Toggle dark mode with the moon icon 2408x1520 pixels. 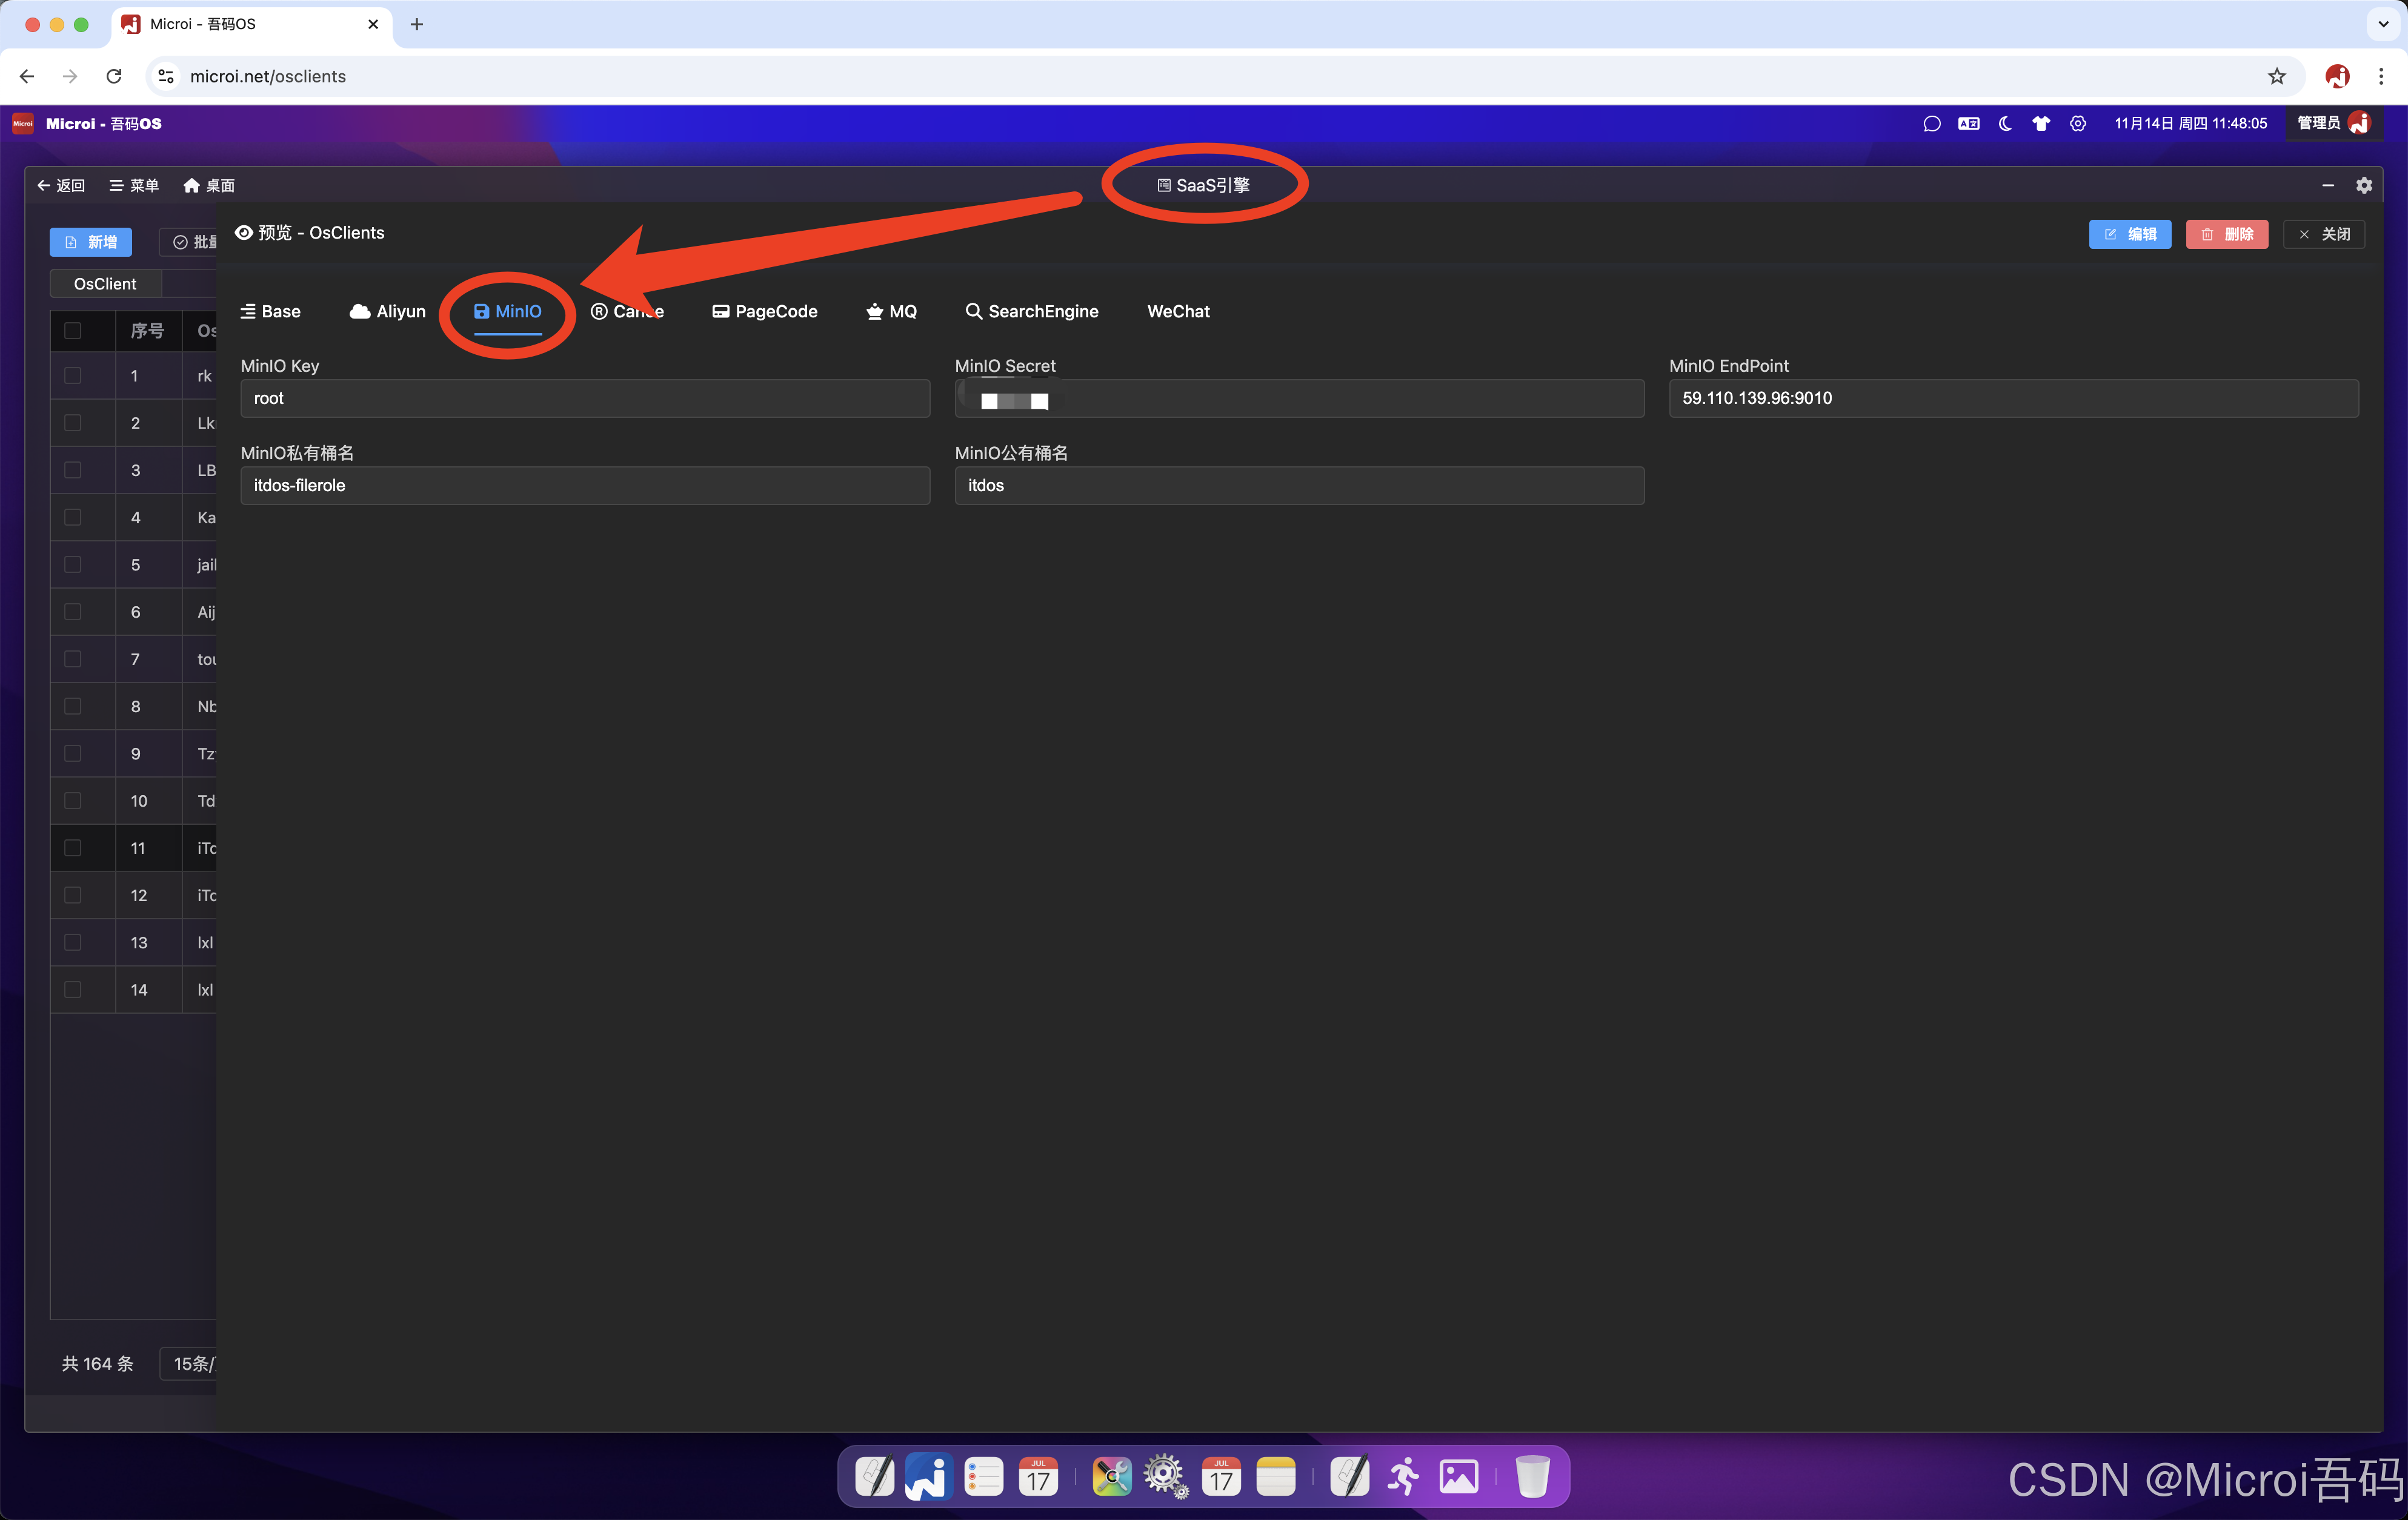coord(2005,124)
